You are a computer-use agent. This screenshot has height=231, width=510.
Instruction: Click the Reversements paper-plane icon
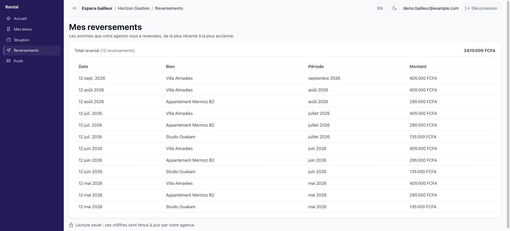click(x=8, y=50)
